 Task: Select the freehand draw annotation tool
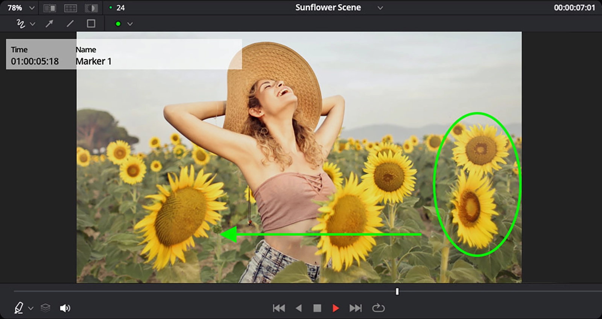[20, 24]
